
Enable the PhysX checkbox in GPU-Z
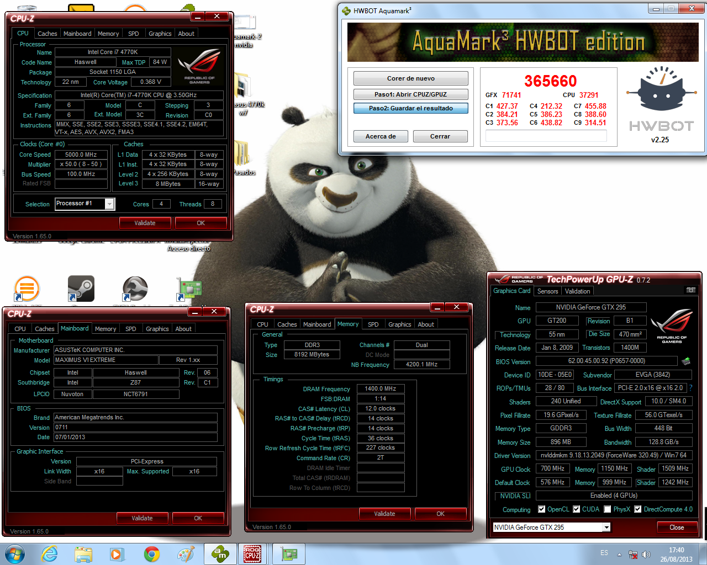pyautogui.click(x=608, y=509)
